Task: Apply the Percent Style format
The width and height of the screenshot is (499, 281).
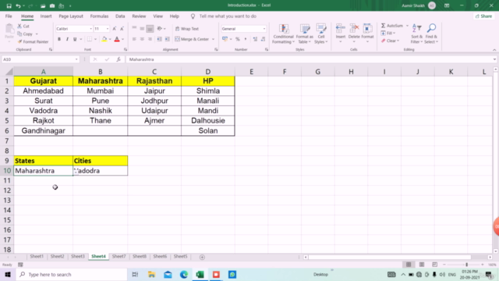Action: [x=238, y=39]
